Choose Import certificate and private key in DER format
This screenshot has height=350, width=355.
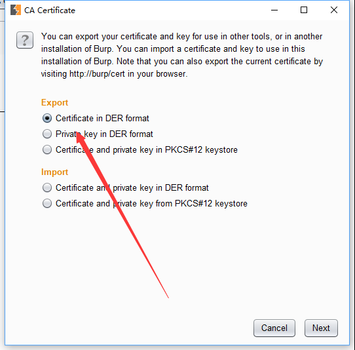pos(47,188)
